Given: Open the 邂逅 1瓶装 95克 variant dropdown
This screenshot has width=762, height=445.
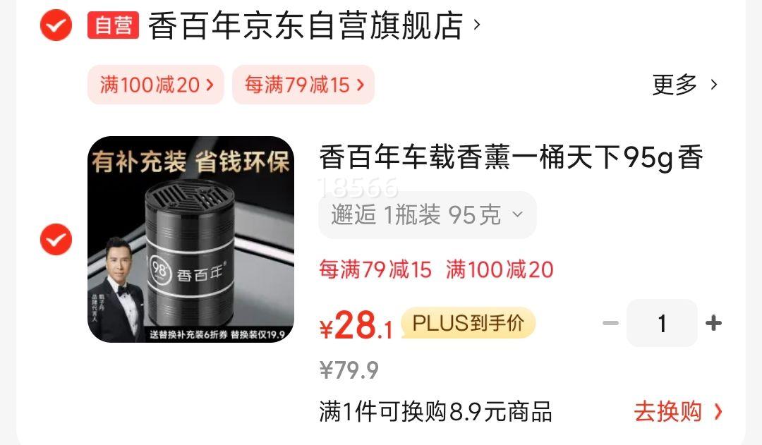Looking at the screenshot, I should point(428,214).
